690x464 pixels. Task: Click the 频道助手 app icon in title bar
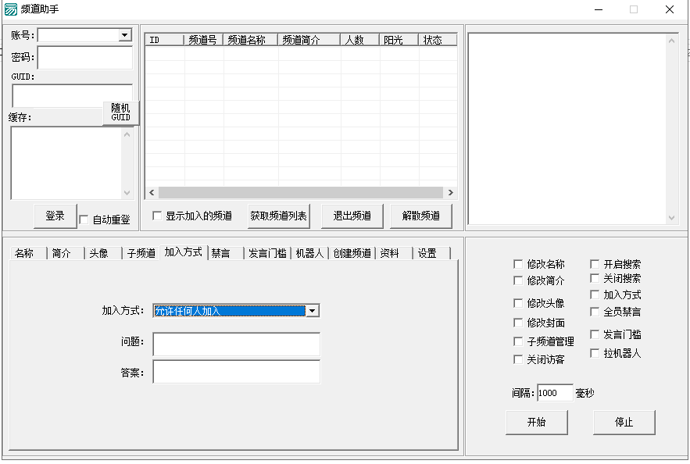pyautogui.click(x=10, y=9)
